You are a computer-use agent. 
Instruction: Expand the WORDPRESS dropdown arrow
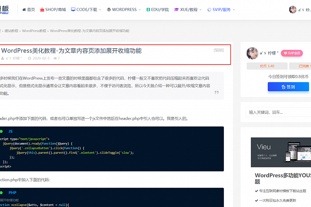[x=140, y=10]
